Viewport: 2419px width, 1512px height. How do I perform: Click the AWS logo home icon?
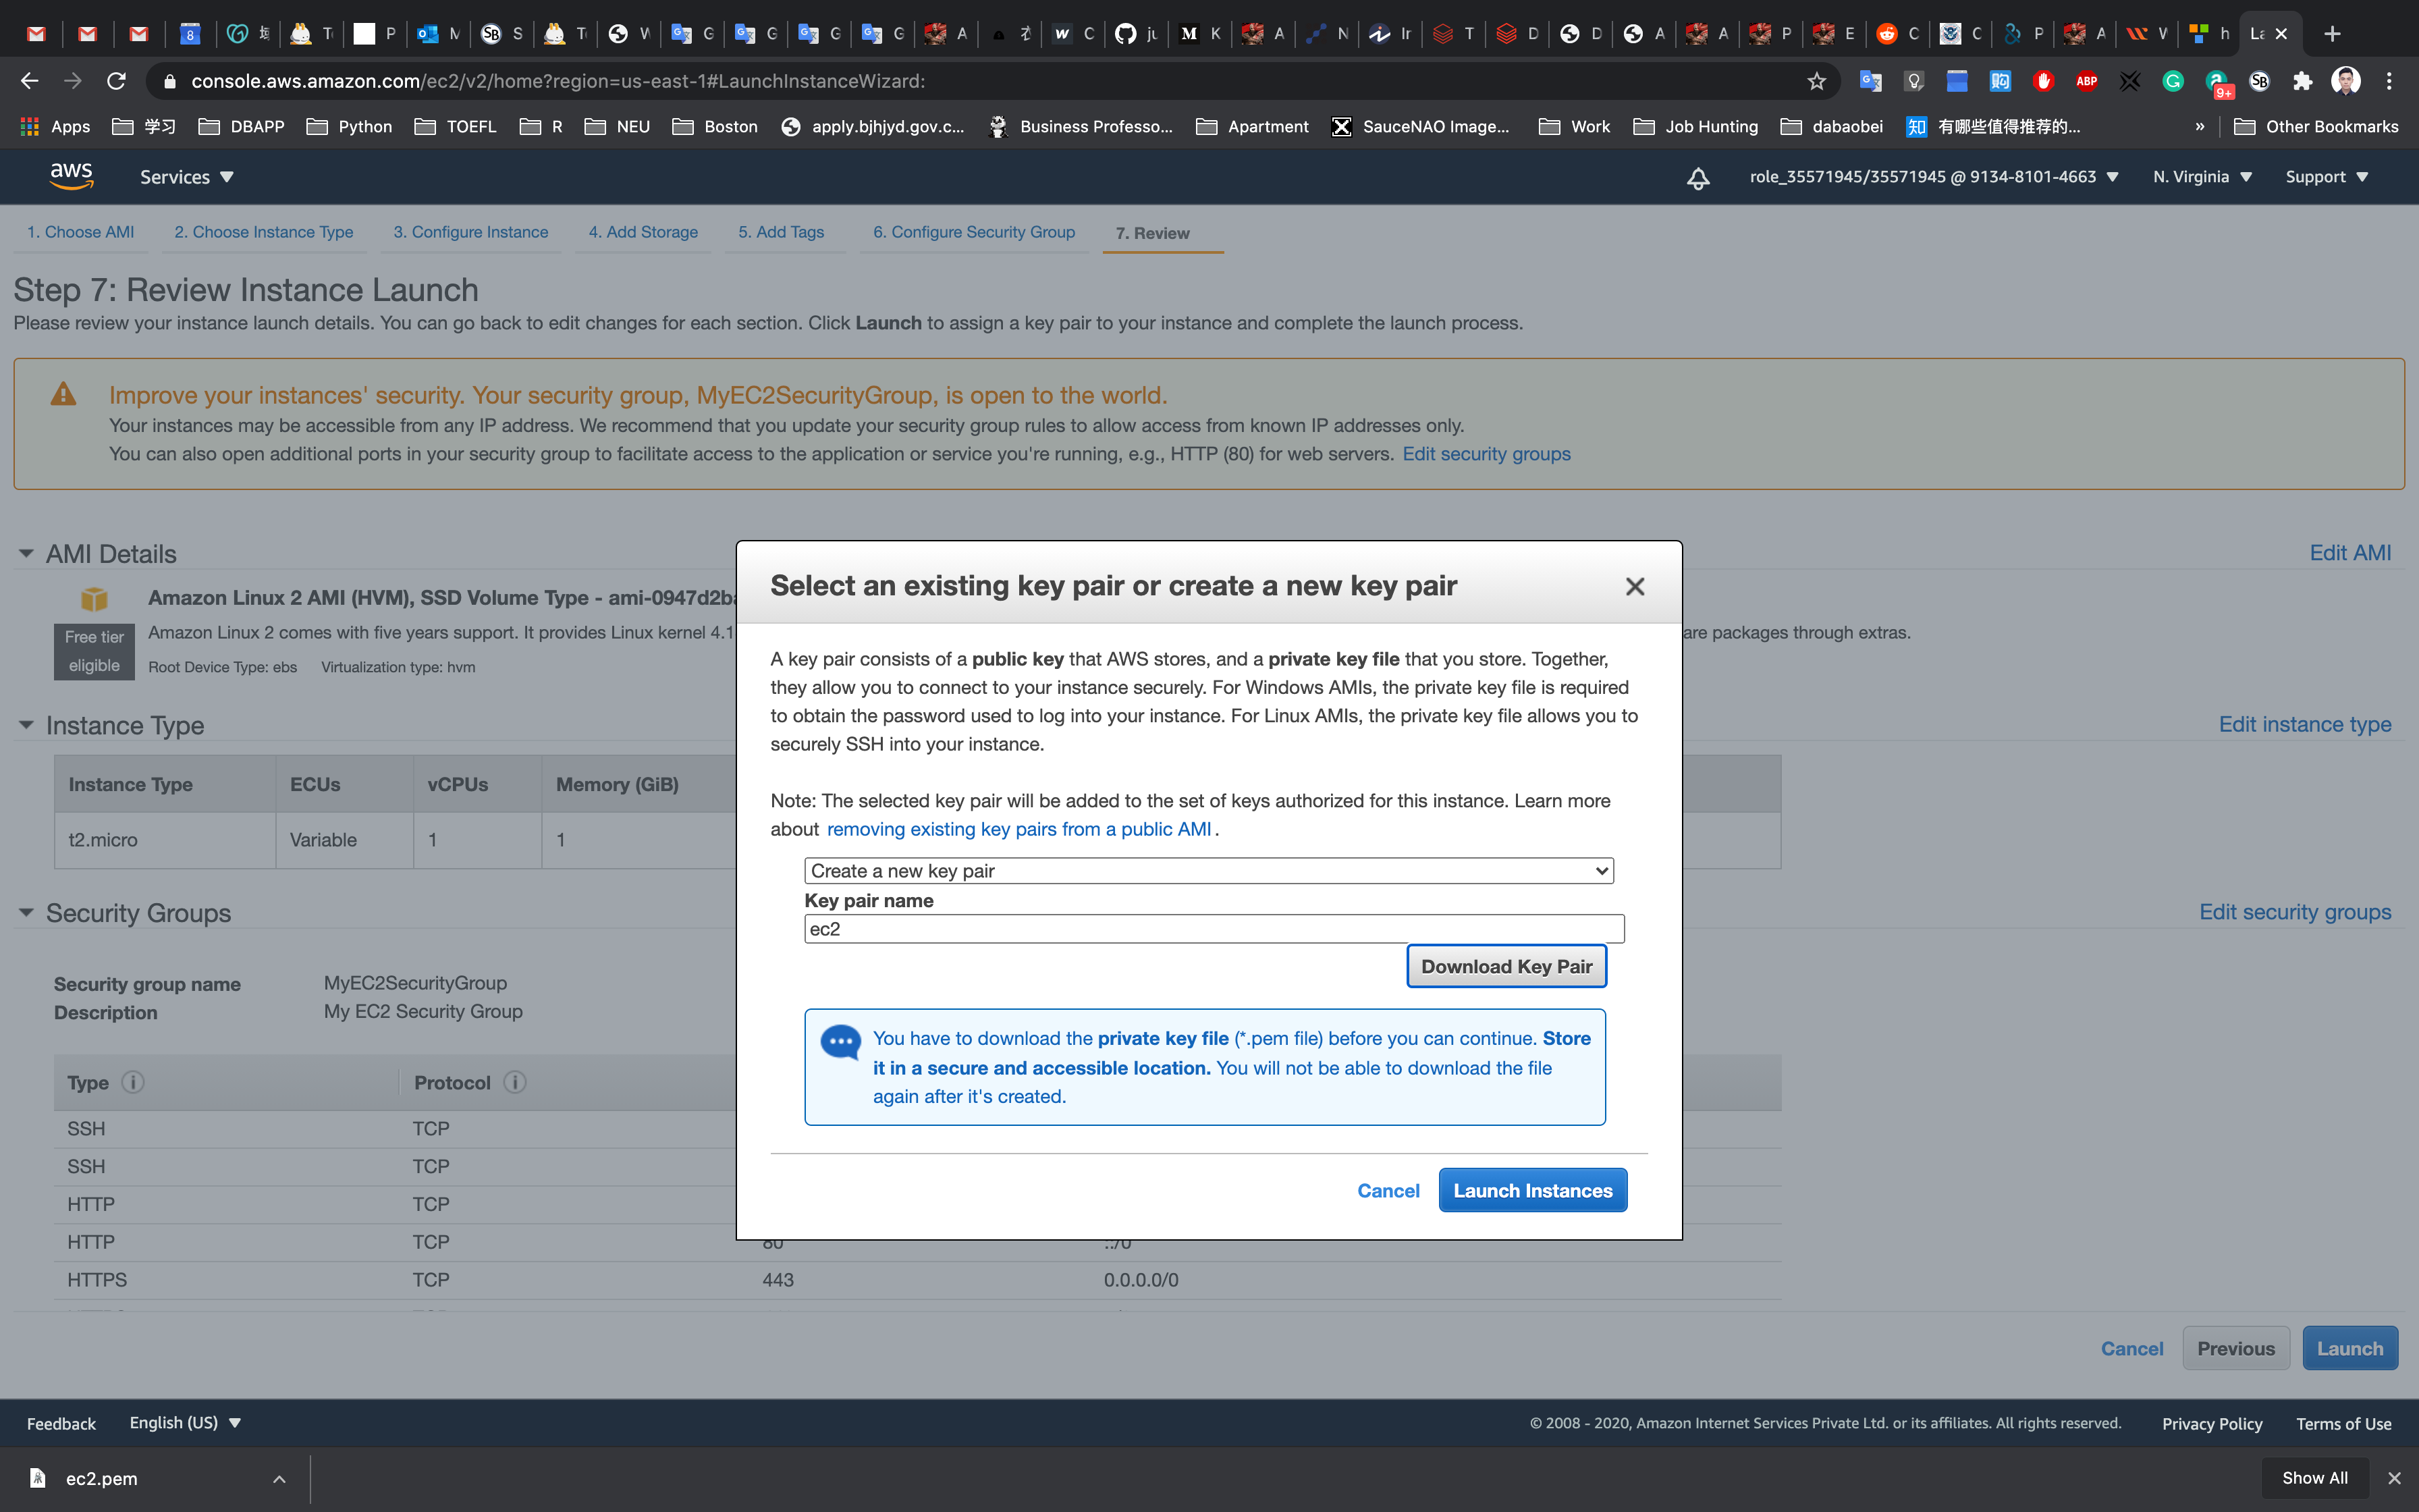pyautogui.click(x=71, y=176)
